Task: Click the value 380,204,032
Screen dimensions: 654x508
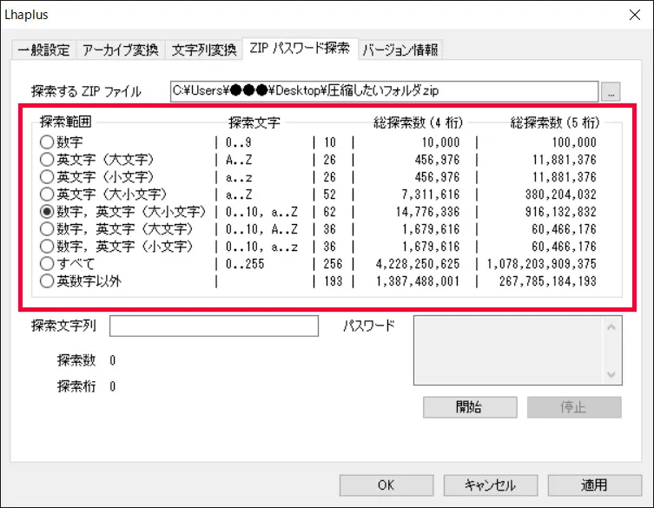Action: coord(560,195)
